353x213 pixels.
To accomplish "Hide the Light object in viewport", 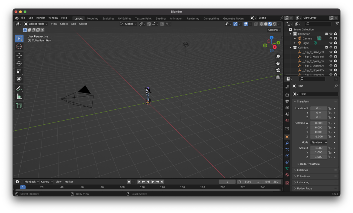I will pyautogui.click(x=331, y=43).
